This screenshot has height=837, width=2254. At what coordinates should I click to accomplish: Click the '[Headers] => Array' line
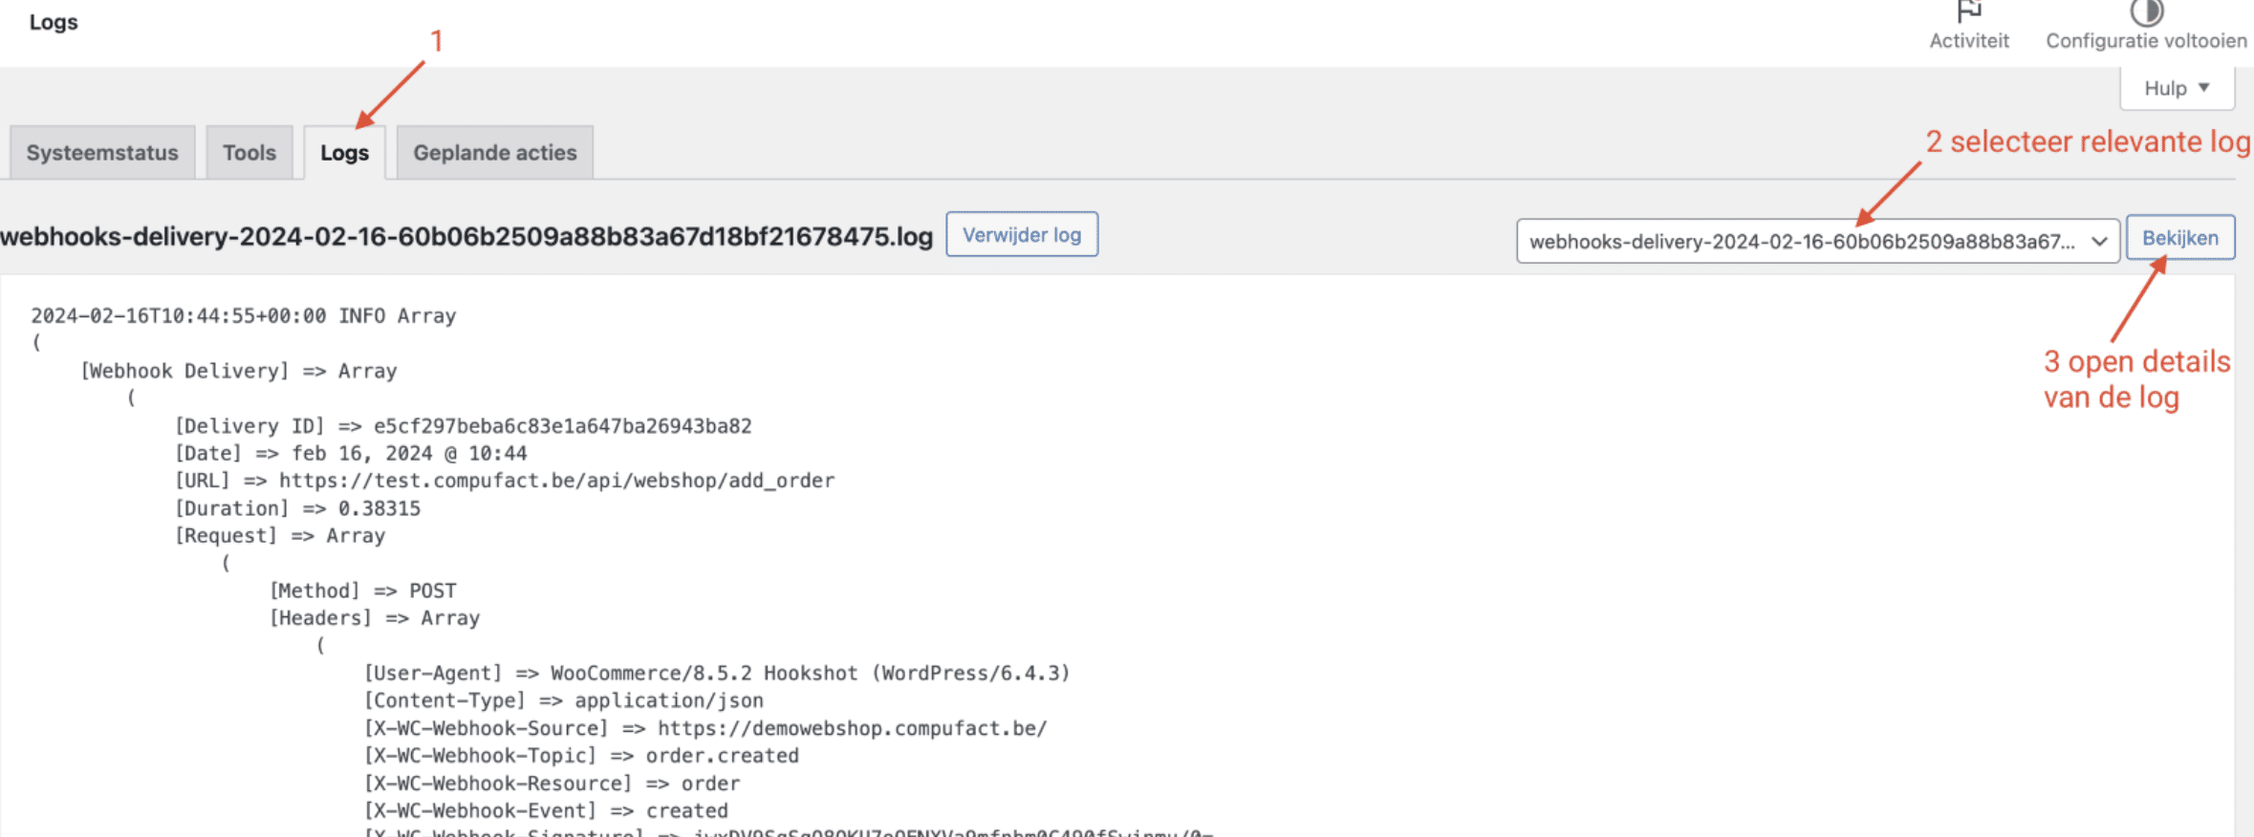coord(375,618)
